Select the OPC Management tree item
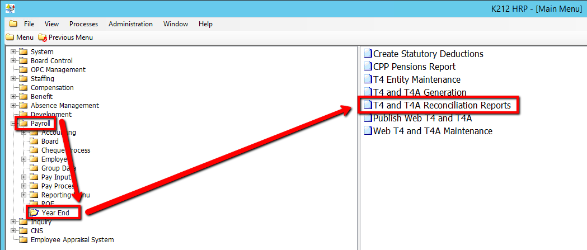 click(58, 70)
